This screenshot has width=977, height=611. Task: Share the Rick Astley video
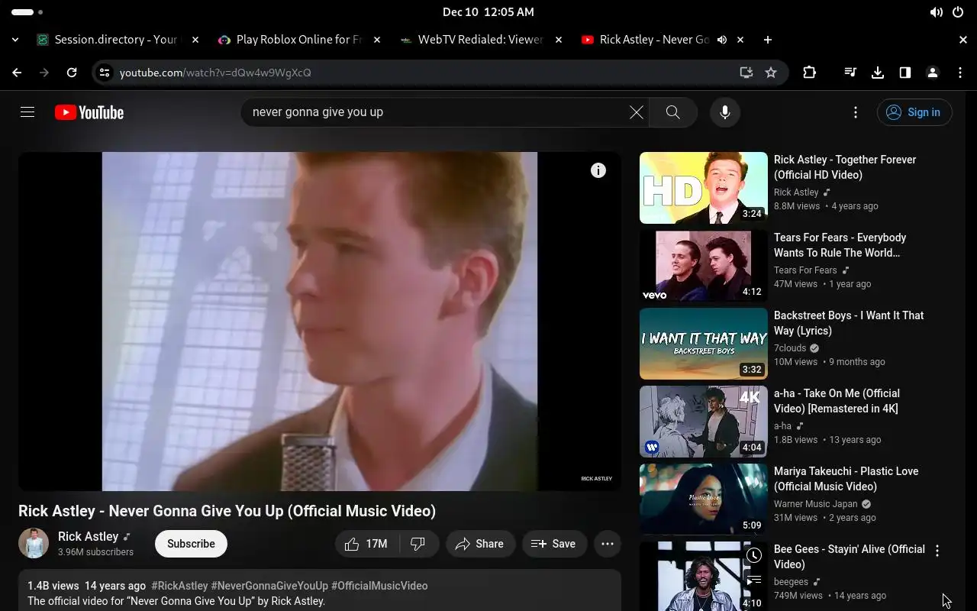click(x=480, y=544)
